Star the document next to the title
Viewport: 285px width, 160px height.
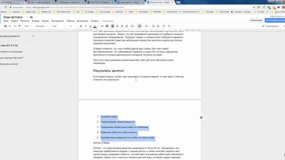pyautogui.click(x=27, y=17)
